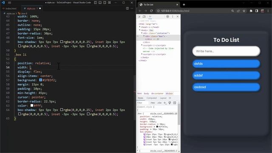Click the asdasd to-do item
Image resolution: width=272 pixels, height=153 pixels.
coord(226,87)
